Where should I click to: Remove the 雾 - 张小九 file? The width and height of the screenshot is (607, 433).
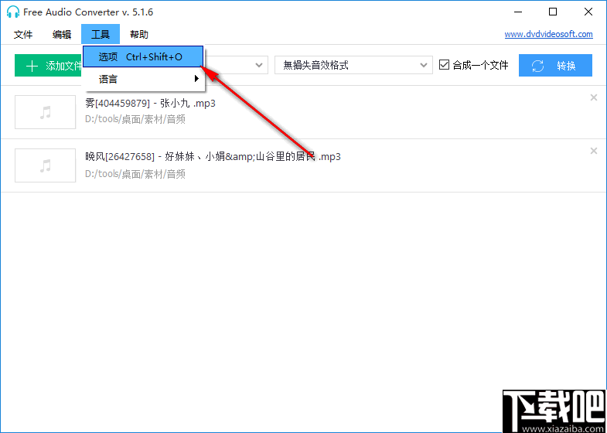[x=593, y=97]
